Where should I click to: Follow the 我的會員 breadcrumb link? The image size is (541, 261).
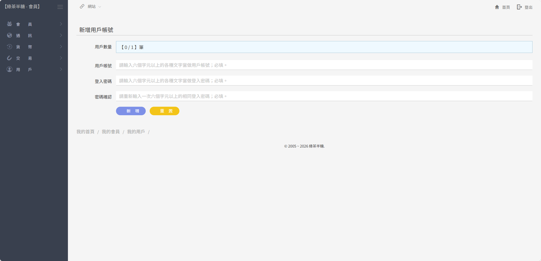(111, 132)
